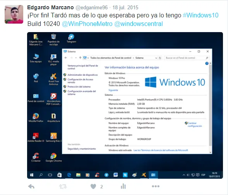Click the Sistema window vertical scrollbar

[210, 108]
